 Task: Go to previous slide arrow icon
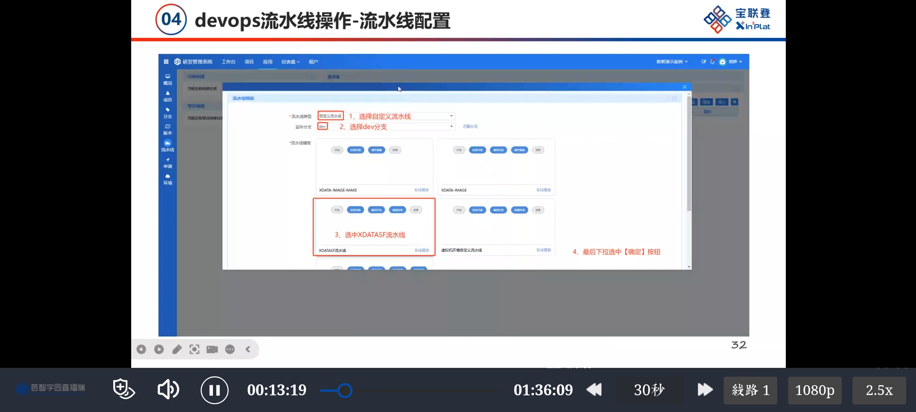tap(141, 350)
